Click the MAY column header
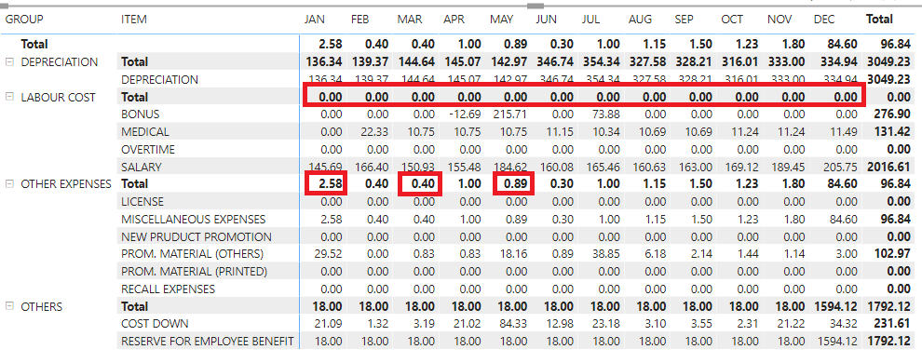 coord(502,20)
